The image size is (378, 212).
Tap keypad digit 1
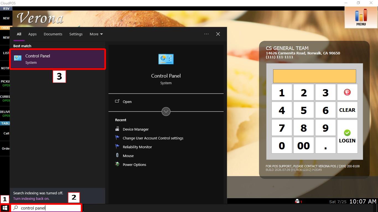click(282, 92)
